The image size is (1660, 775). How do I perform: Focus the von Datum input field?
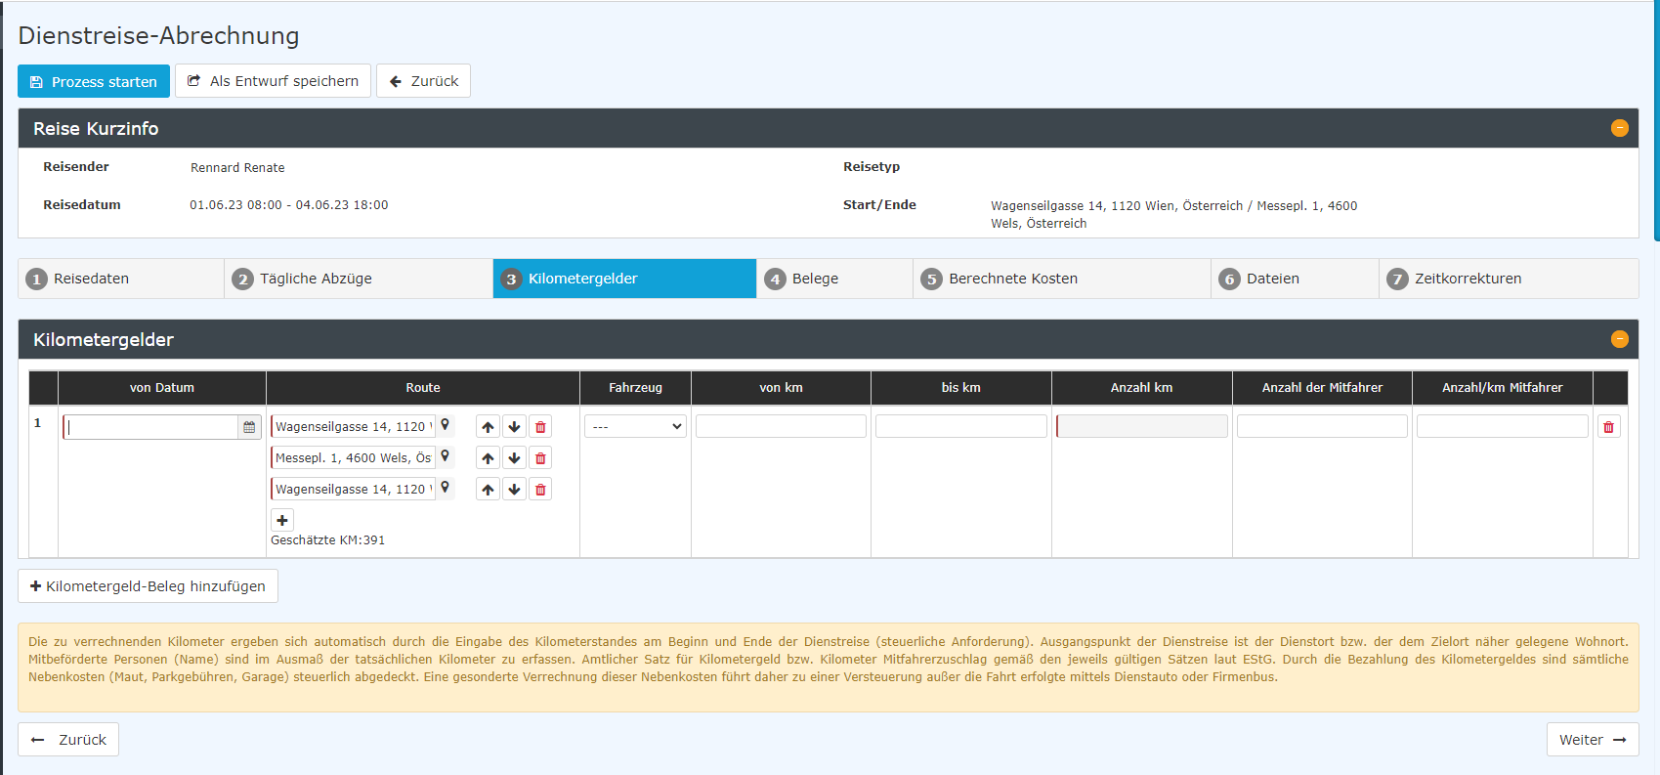pos(151,427)
